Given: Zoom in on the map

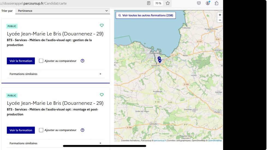Looking at the screenshot, I should coord(220,15).
